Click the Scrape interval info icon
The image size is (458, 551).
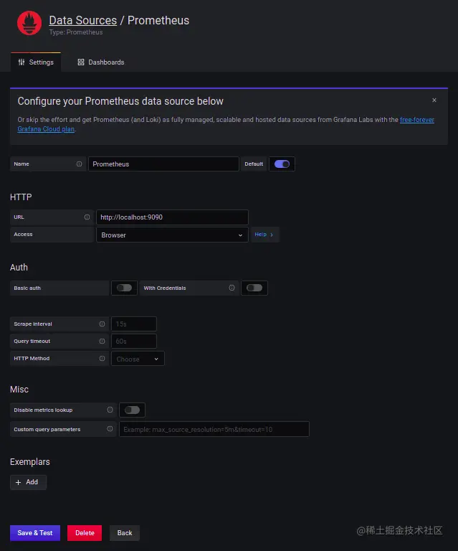[x=102, y=324]
